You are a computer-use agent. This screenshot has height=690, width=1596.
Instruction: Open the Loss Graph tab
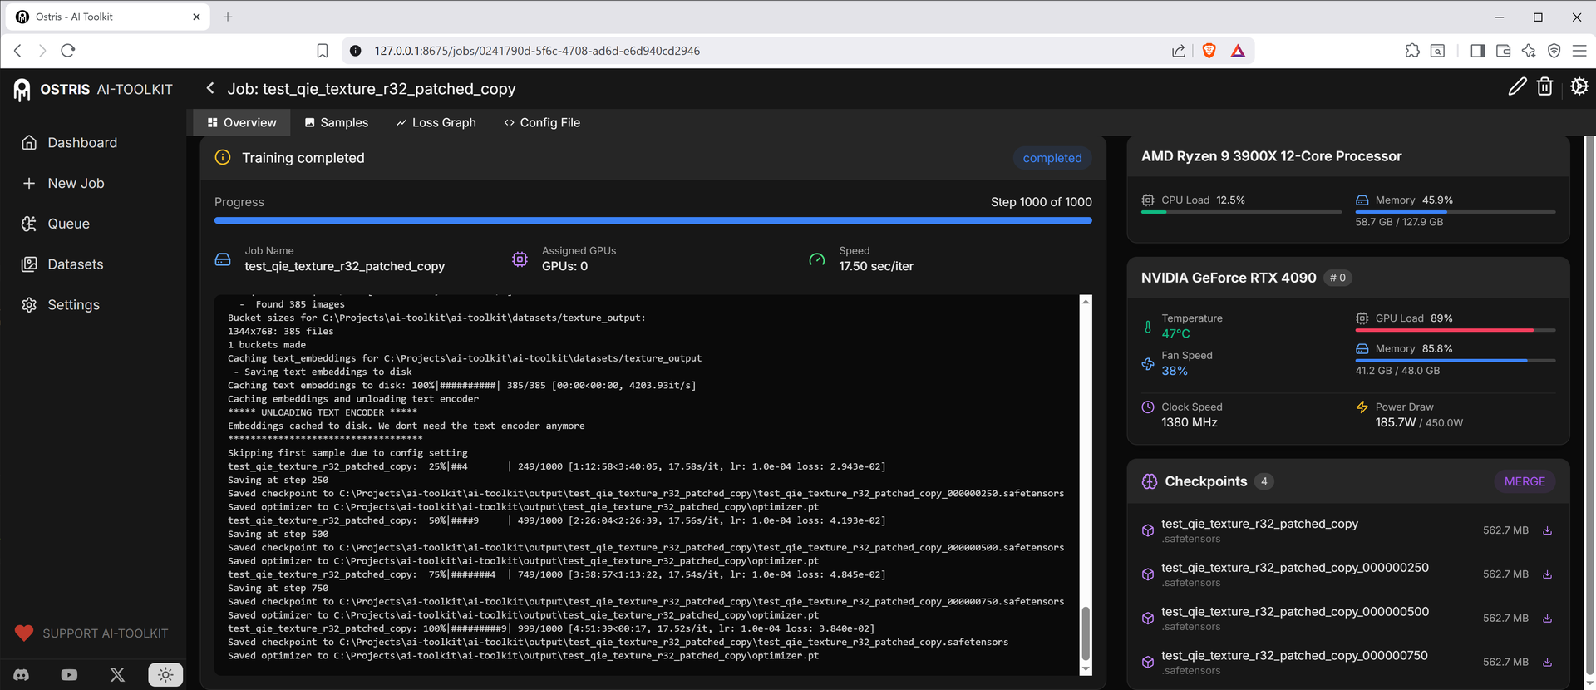tap(436, 122)
